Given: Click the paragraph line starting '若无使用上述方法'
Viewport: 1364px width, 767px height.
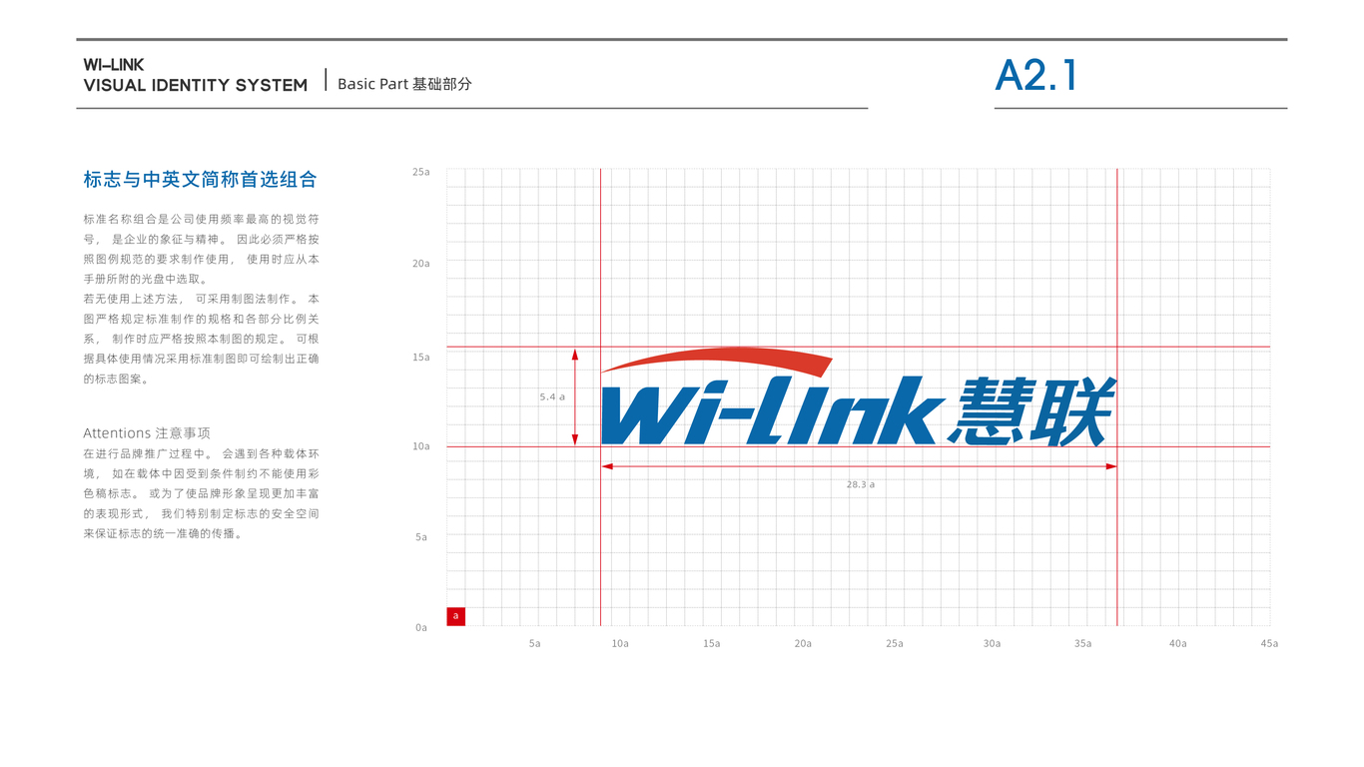Looking at the screenshot, I should [x=202, y=299].
